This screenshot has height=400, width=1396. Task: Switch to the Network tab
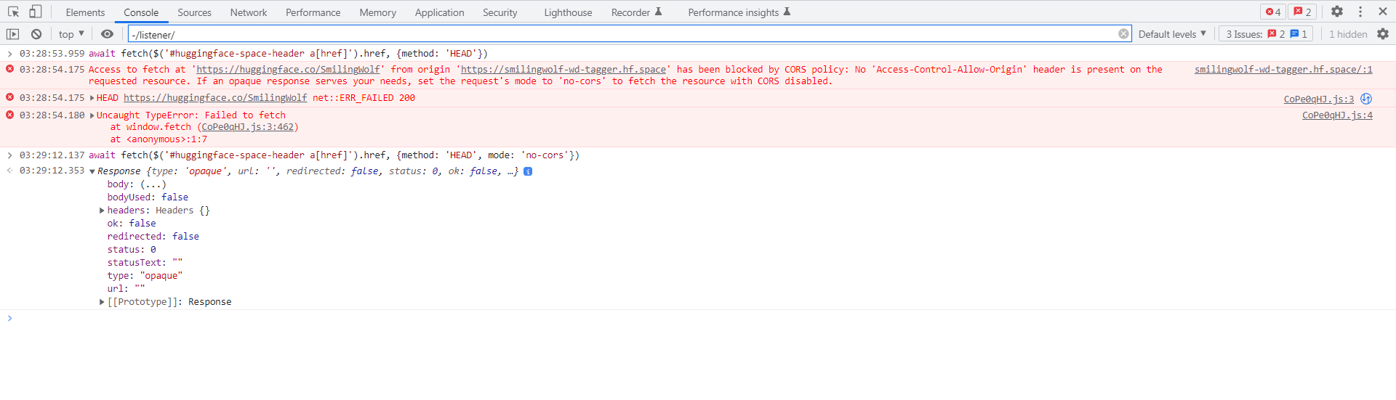pos(248,12)
